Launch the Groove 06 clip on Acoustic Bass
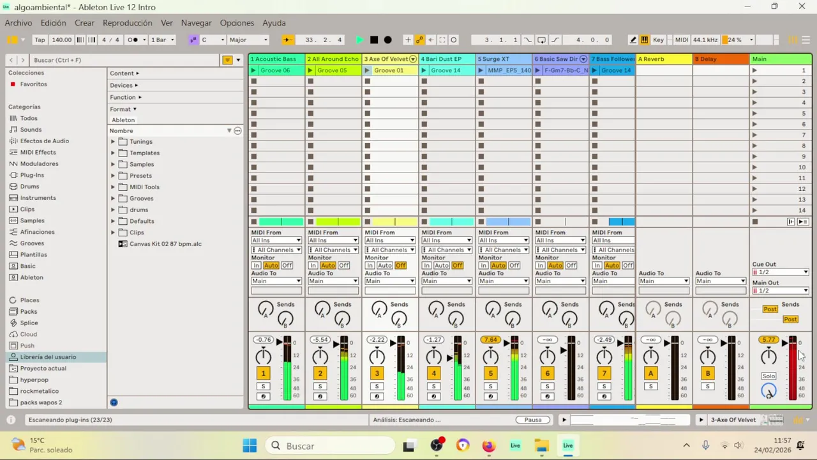Viewport: 817px width, 460px height. [x=253, y=70]
